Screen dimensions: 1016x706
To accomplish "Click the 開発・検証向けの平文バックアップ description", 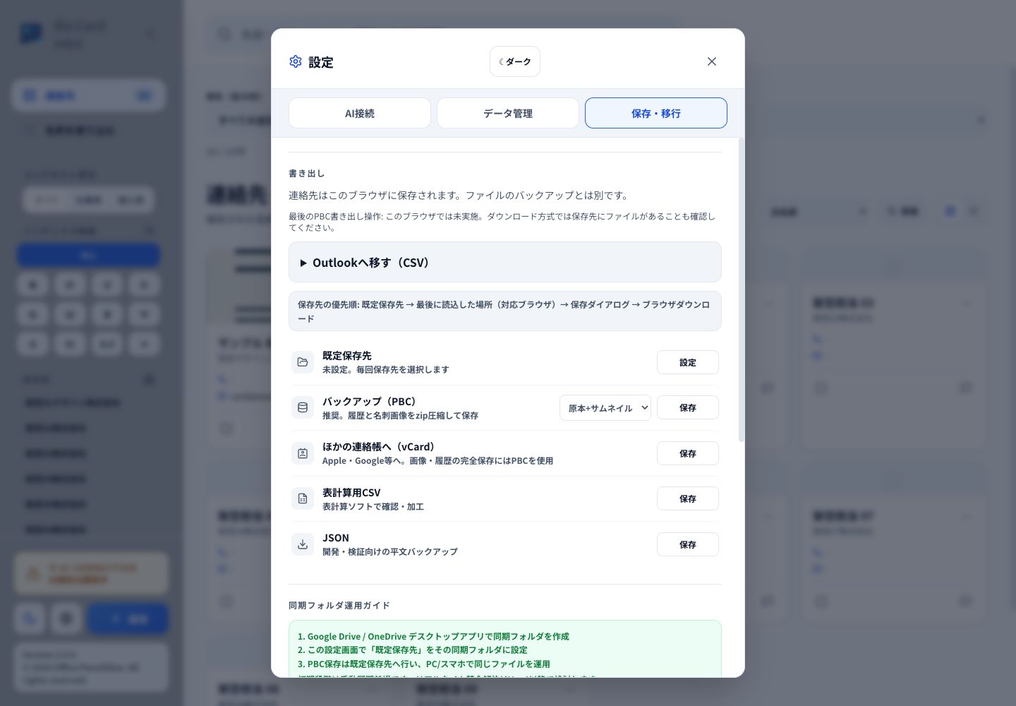I will [390, 551].
